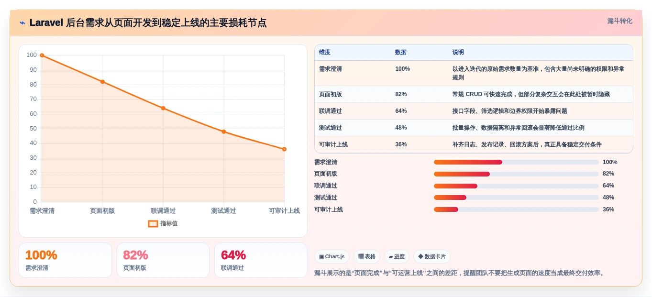Click the 页面初版 progress bar
Screen dimensions: 652x297
click(x=516, y=174)
